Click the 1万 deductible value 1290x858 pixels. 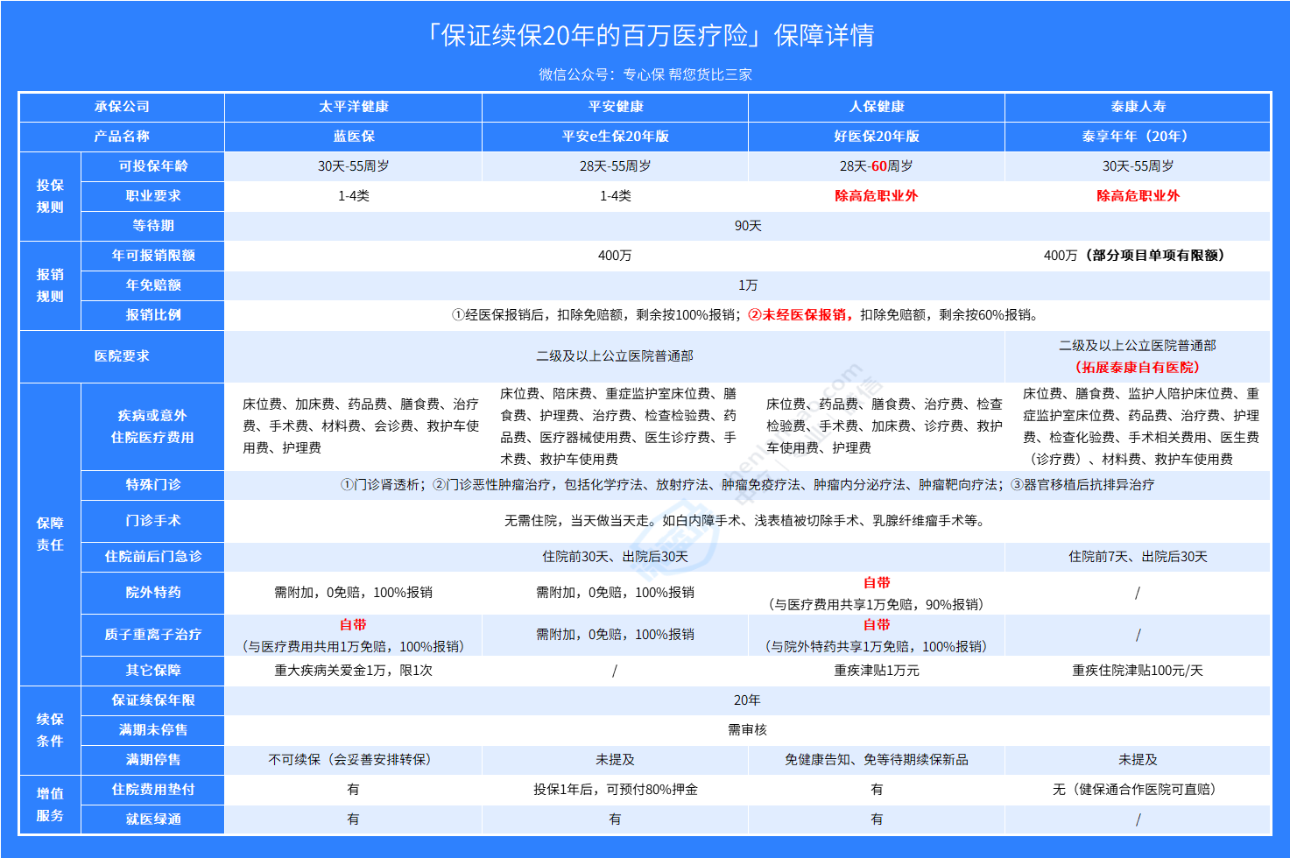(x=748, y=285)
